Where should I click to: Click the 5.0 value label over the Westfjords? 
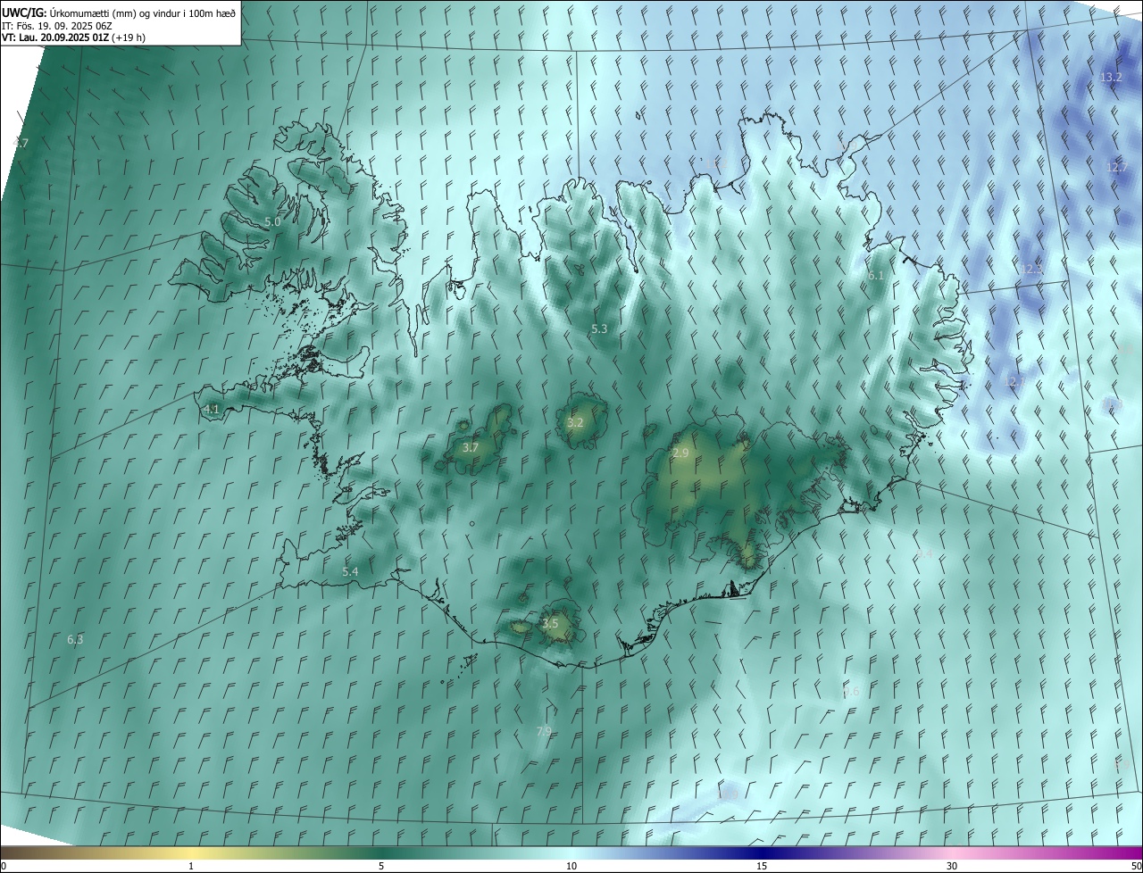(x=272, y=221)
